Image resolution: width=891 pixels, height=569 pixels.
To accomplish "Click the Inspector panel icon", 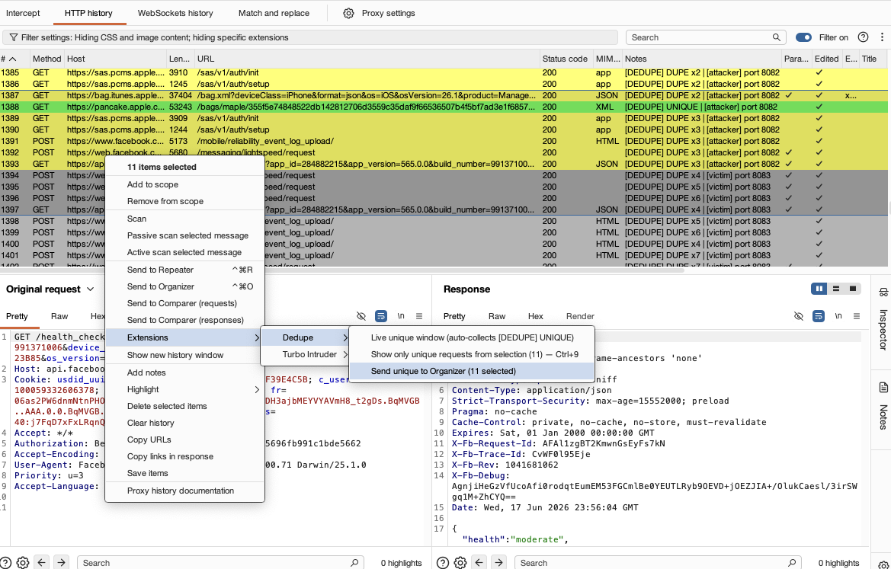I will click(883, 292).
